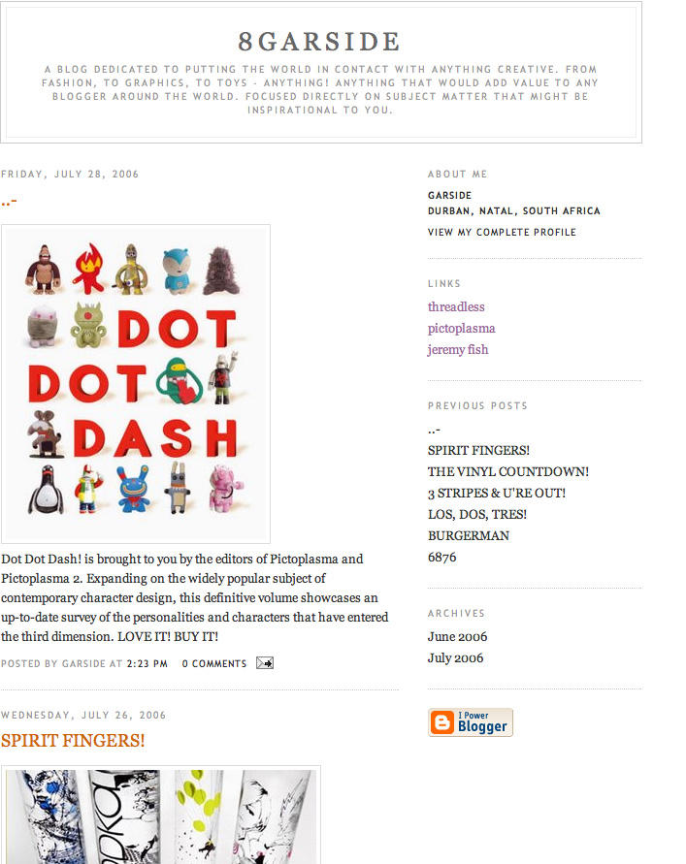Viewport: 686px width, 864px height.
Task: Open the 0 Comments link
Action: [214, 663]
